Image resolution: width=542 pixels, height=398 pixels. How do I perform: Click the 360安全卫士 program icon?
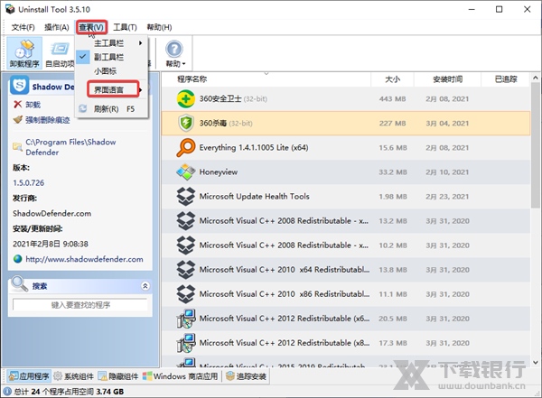[185, 98]
